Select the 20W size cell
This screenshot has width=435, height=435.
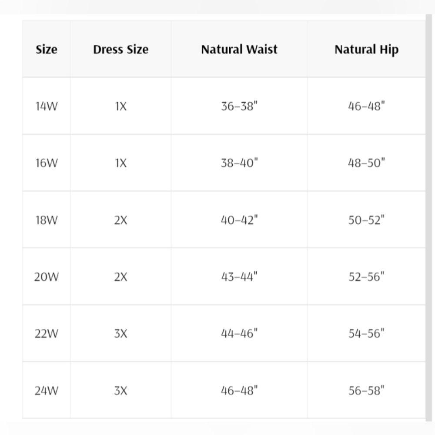(x=47, y=277)
